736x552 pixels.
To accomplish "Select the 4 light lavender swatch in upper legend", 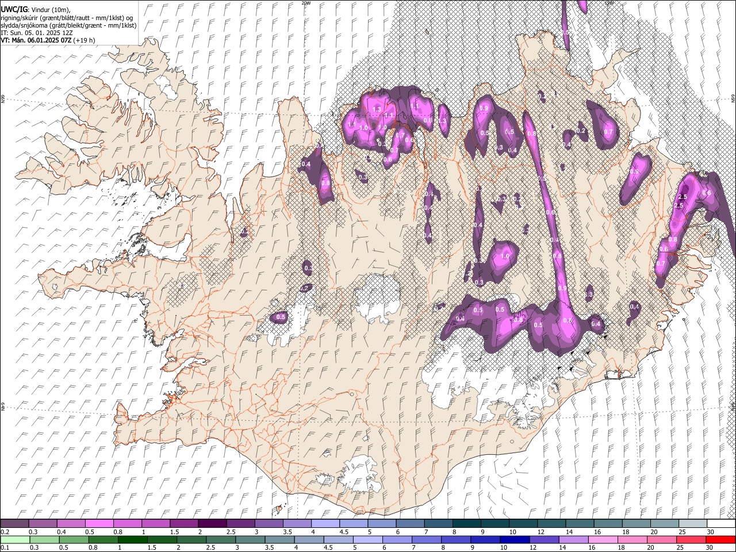I will point(324,524).
